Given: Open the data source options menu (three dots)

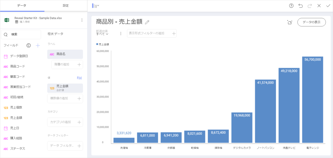Looking at the screenshot, I should (x=82, y=20).
